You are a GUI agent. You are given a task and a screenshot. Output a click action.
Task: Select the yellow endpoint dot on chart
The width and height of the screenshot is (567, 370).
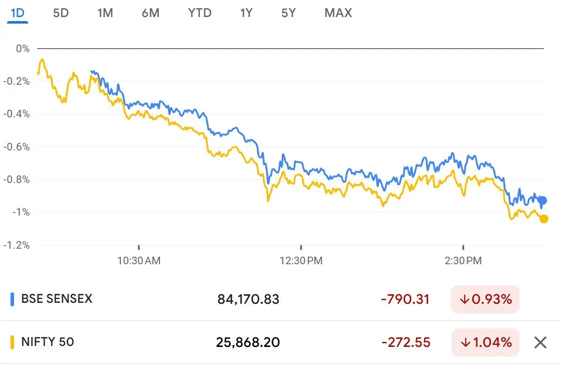(543, 219)
